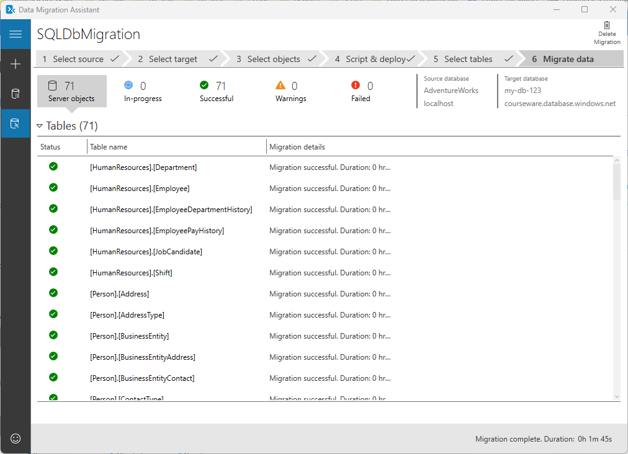Open the current migration sidebar icon
The width and height of the screenshot is (628, 454).
coord(16,123)
